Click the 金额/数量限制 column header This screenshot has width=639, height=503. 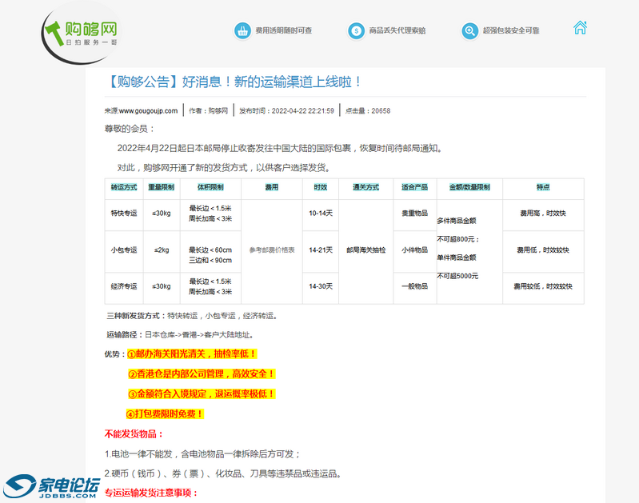[469, 187]
